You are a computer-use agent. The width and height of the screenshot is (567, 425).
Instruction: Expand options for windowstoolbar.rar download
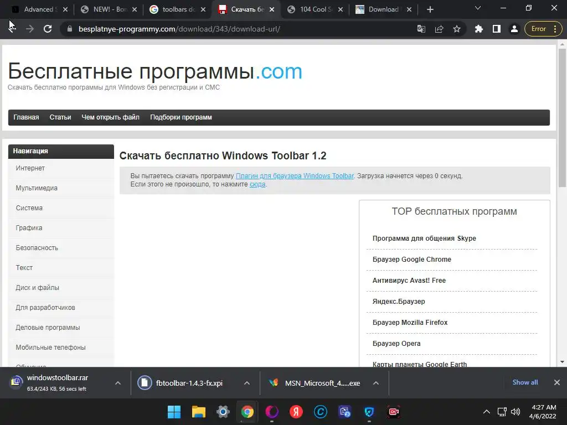pos(118,383)
